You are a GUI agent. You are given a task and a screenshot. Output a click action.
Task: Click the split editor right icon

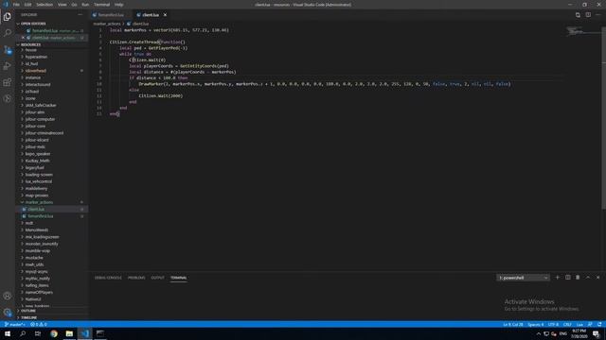click(x=588, y=15)
